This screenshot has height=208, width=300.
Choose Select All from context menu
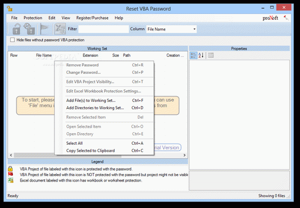[104, 143]
